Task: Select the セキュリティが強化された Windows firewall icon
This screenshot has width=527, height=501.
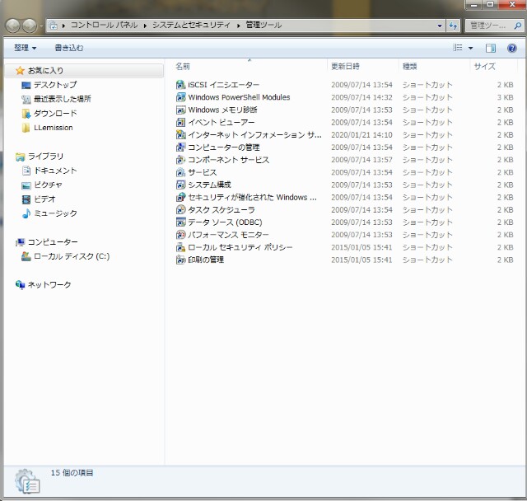Action: click(181, 197)
